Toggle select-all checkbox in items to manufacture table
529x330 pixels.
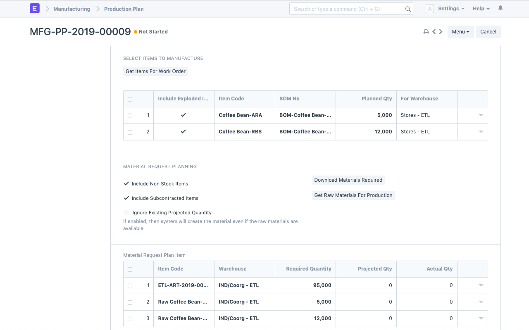(x=130, y=99)
